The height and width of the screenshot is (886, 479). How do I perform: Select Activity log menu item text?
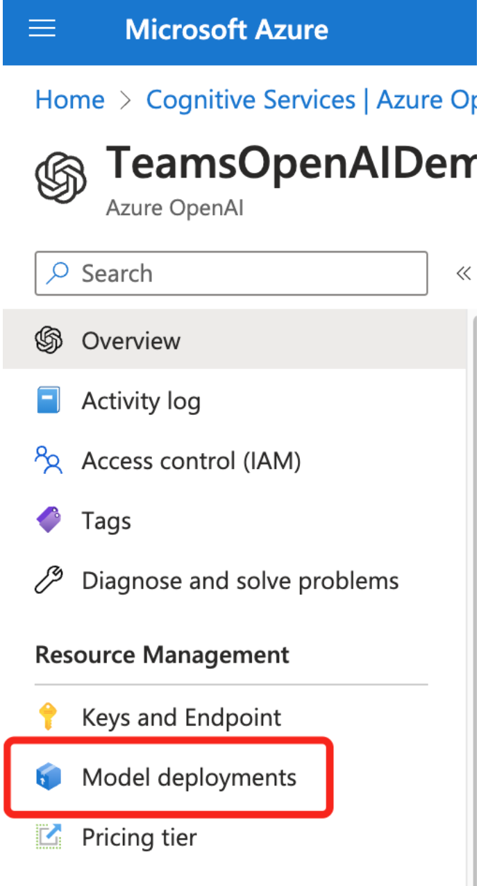point(141,401)
